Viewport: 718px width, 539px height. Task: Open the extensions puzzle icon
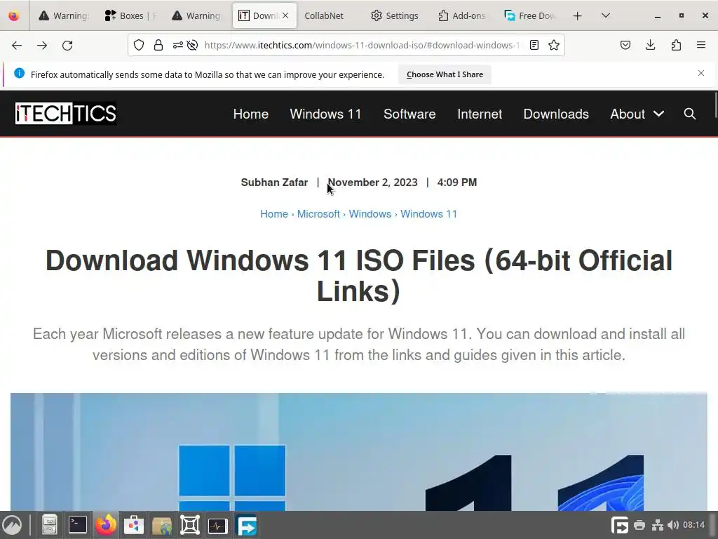click(676, 45)
